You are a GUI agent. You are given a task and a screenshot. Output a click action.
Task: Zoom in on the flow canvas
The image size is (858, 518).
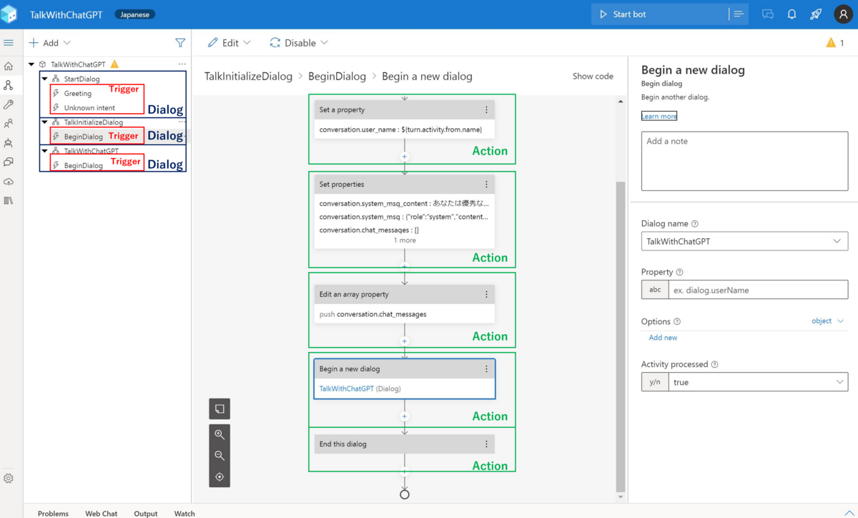point(220,434)
